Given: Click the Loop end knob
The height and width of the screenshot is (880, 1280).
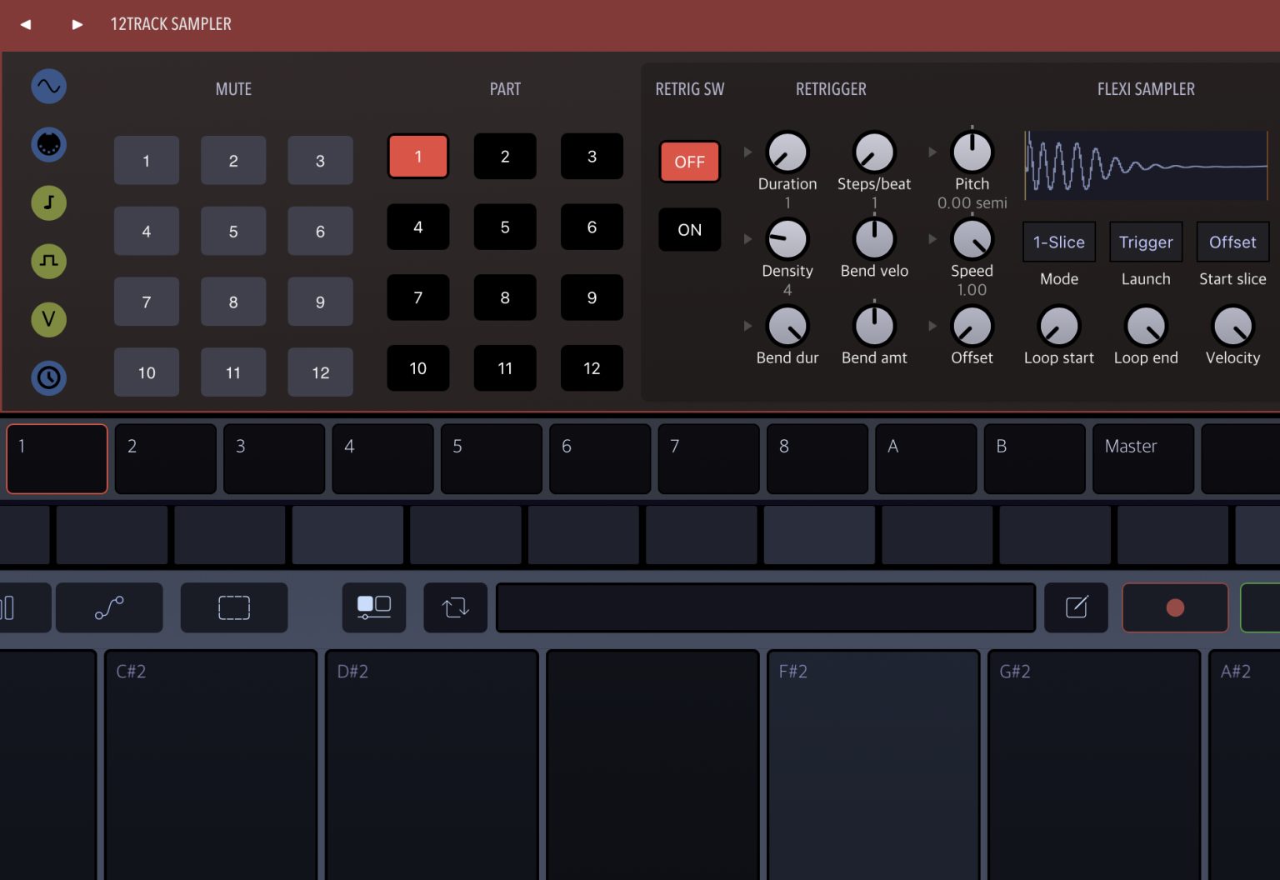Looking at the screenshot, I should pyautogui.click(x=1146, y=326).
